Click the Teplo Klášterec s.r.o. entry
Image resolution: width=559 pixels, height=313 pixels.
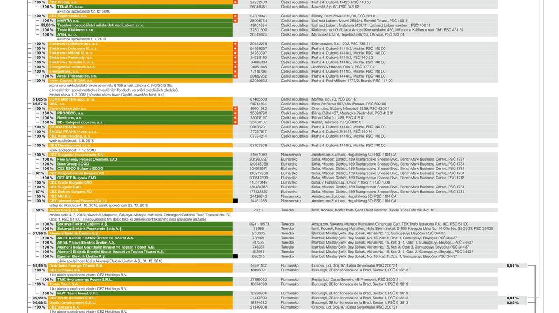coord(144,30)
